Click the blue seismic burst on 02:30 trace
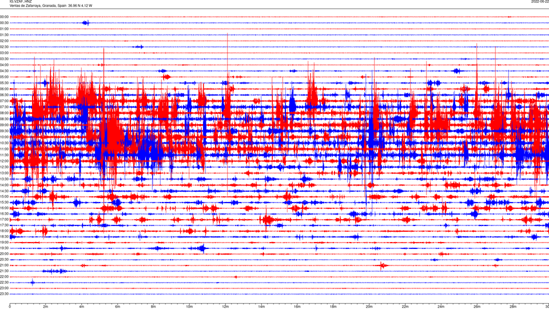Image resolution: width=549 pixels, height=309 pixels. (140, 46)
